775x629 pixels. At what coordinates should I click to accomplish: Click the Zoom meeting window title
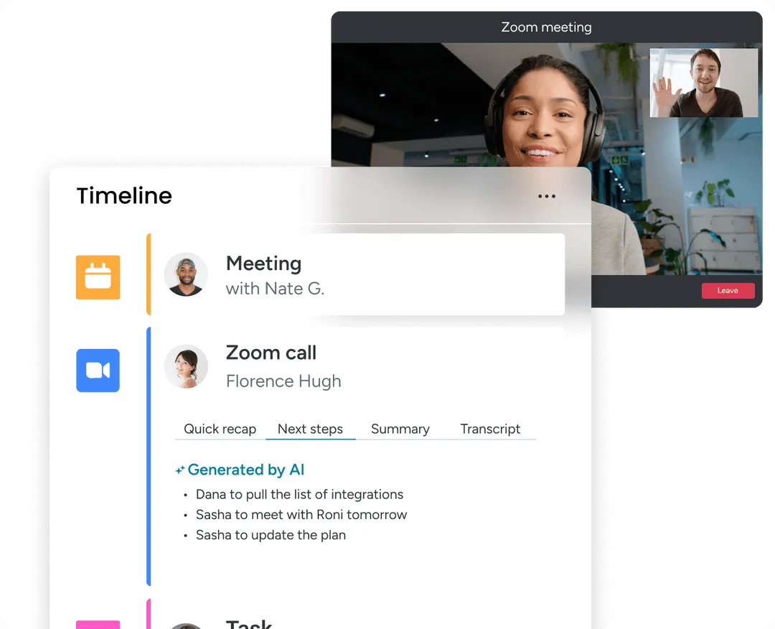(546, 27)
